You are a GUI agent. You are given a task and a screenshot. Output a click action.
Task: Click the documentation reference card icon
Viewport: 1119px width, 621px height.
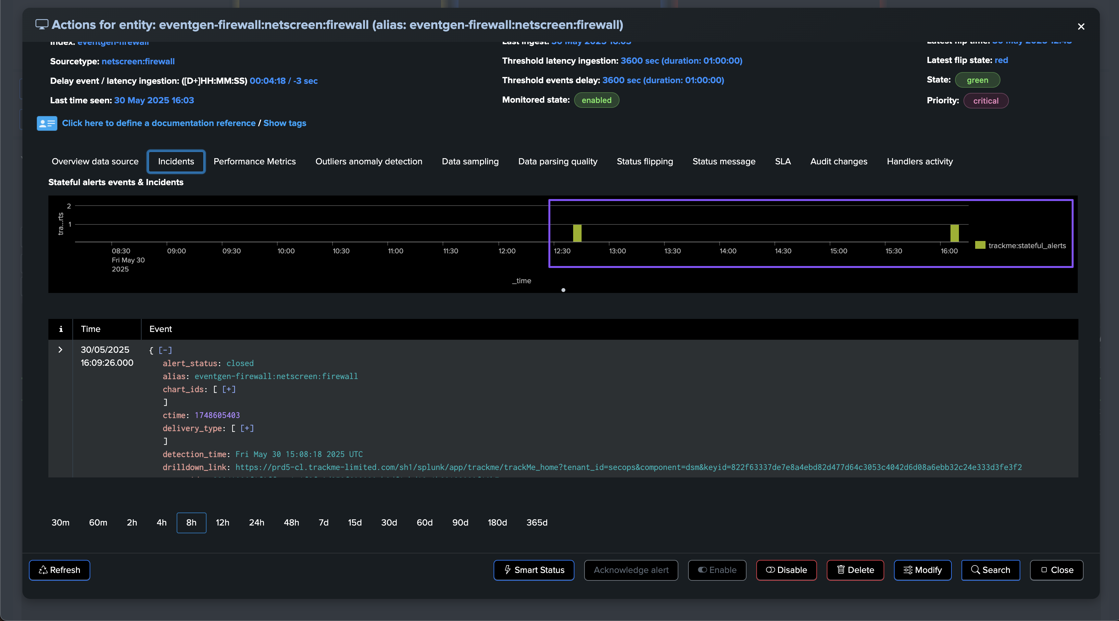[46, 123]
